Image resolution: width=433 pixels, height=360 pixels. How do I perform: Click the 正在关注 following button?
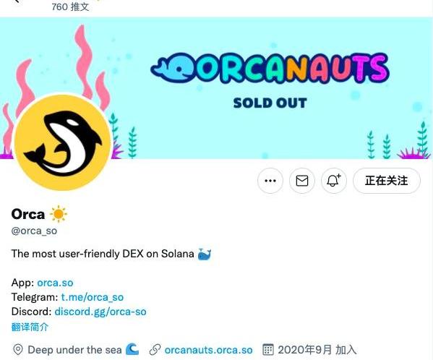point(387,181)
